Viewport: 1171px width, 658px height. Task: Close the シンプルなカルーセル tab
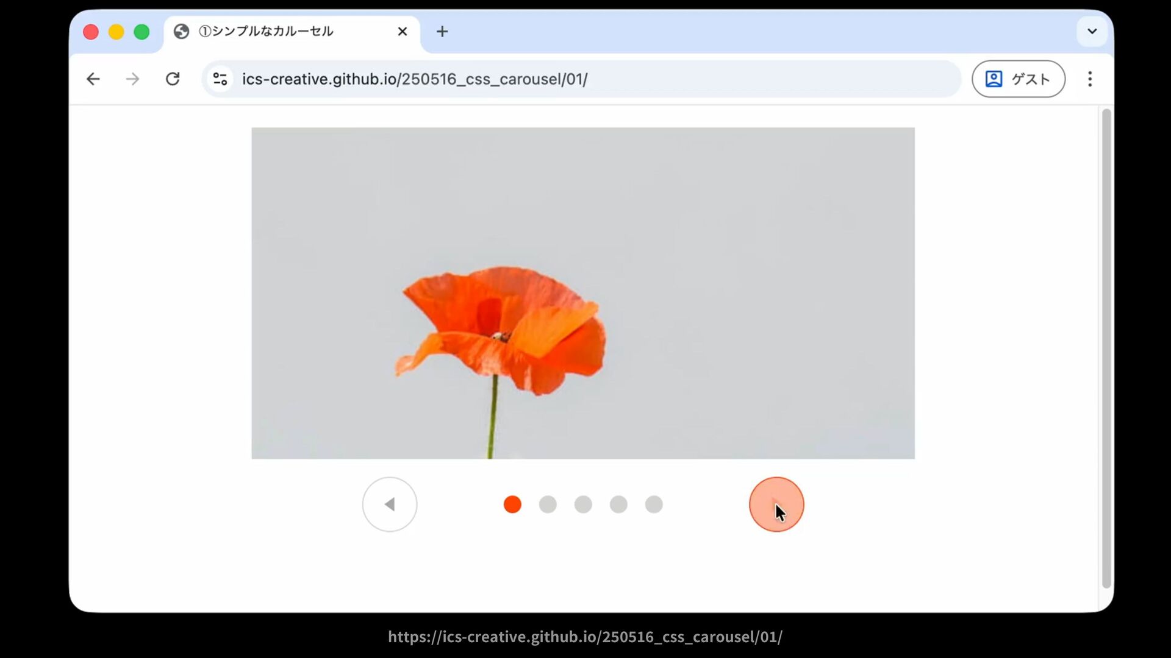pos(403,31)
